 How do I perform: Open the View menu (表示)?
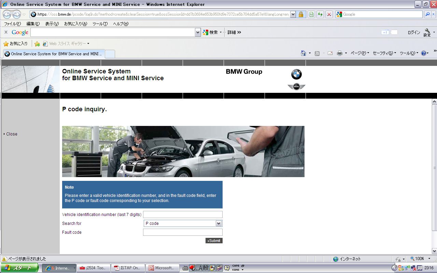click(x=52, y=24)
